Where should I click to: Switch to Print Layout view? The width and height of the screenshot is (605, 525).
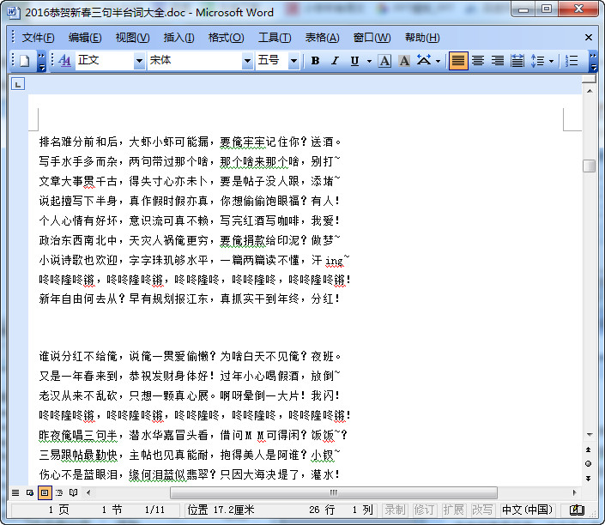pyautogui.click(x=45, y=492)
